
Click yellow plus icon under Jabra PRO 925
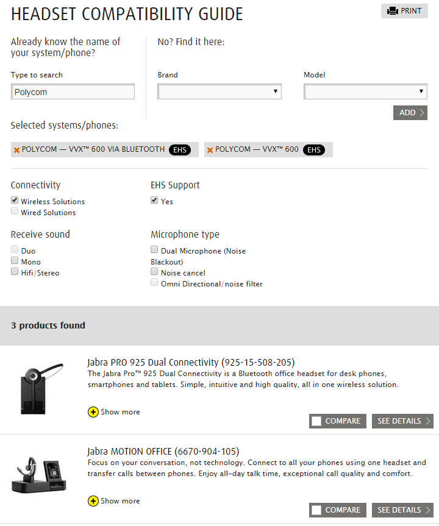point(93,412)
